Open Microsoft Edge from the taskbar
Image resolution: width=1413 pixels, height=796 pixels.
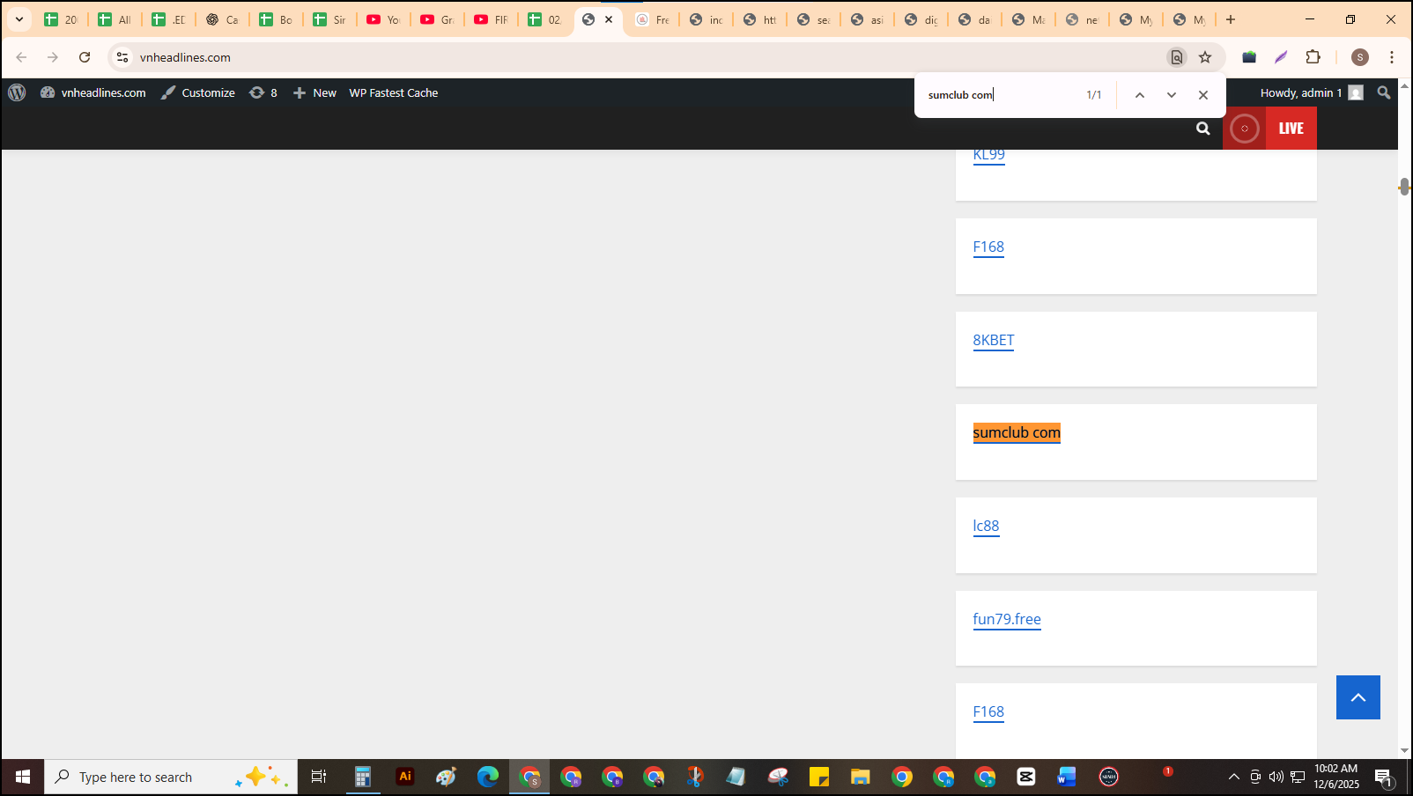pyautogui.click(x=487, y=777)
